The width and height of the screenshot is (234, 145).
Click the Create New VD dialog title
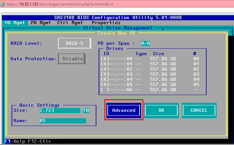[x=116, y=33]
